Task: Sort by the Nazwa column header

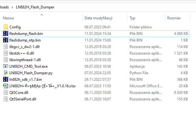Action: (x=8, y=18)
